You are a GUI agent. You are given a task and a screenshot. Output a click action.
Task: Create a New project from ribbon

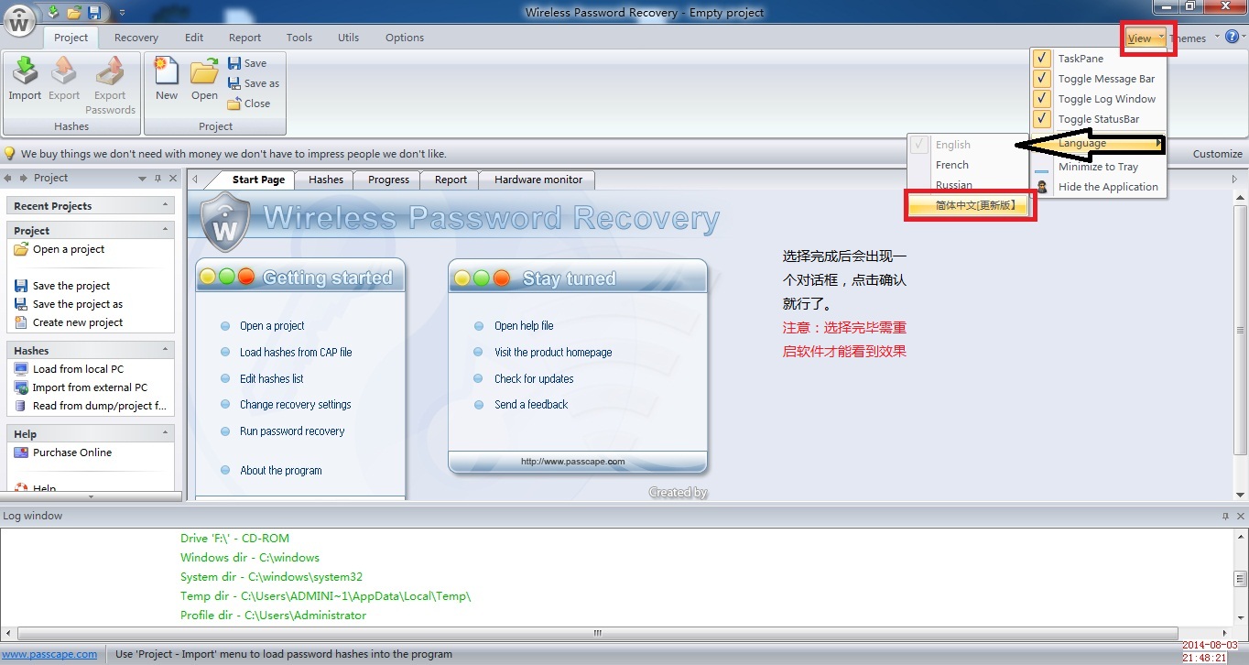point(167,79)
